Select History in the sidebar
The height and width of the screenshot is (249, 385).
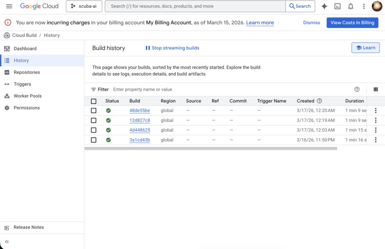pos(42,61)
